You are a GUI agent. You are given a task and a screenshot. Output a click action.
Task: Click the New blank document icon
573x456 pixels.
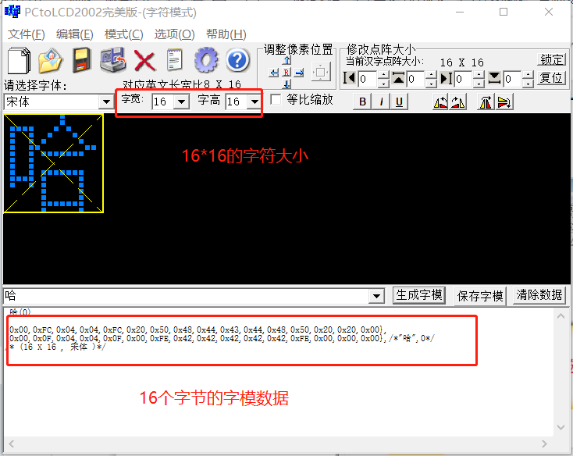(19, 60)
